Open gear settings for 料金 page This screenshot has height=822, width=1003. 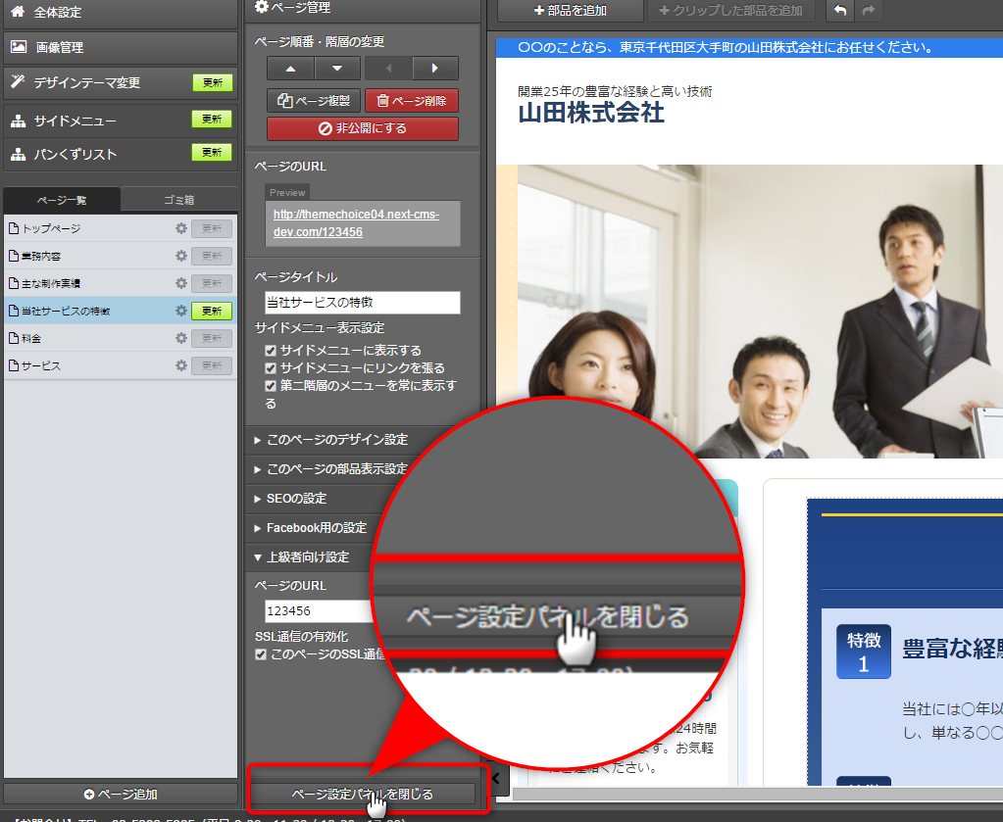[180, 338]
